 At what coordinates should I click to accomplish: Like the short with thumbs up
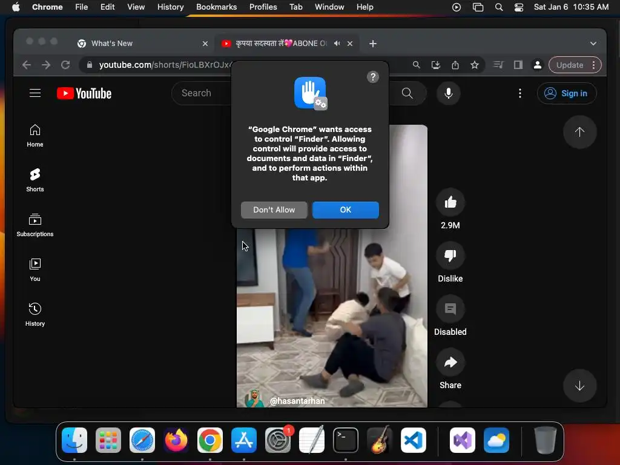click(x=450, y=202)
